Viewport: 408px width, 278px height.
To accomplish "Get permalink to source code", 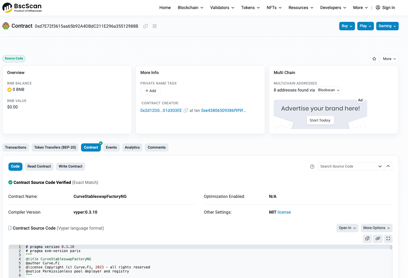I will click(378, 239).
